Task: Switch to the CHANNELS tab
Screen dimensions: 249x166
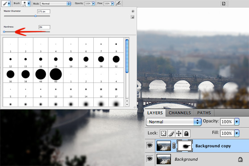Action: 179,113
